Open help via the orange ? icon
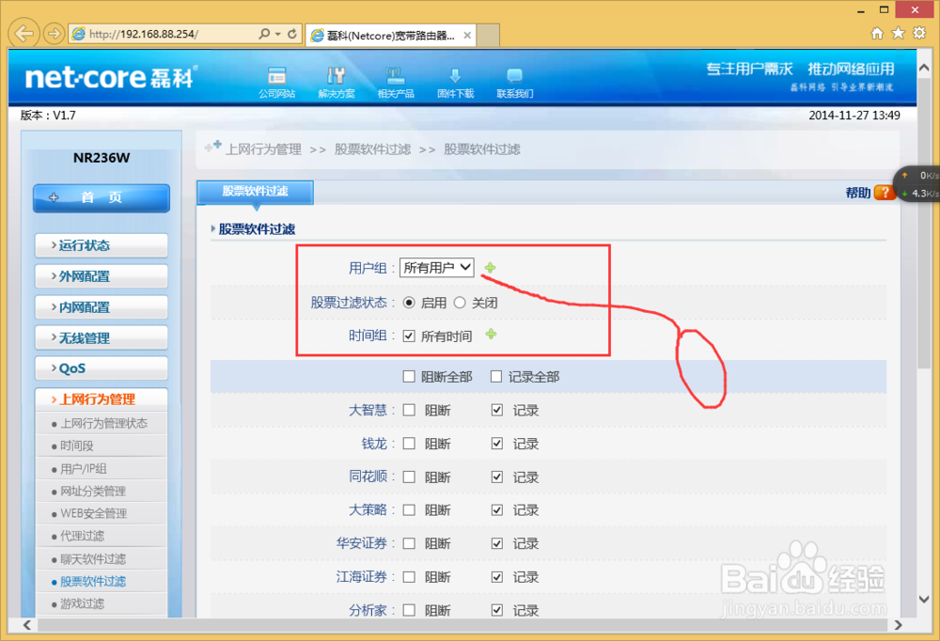Screen dimensions: 940x641 point(885,192)
